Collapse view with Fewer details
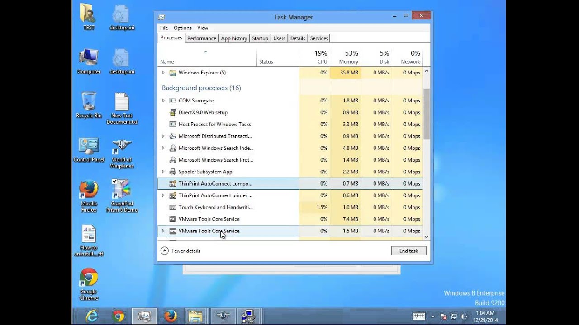 (x=180, y=251)
